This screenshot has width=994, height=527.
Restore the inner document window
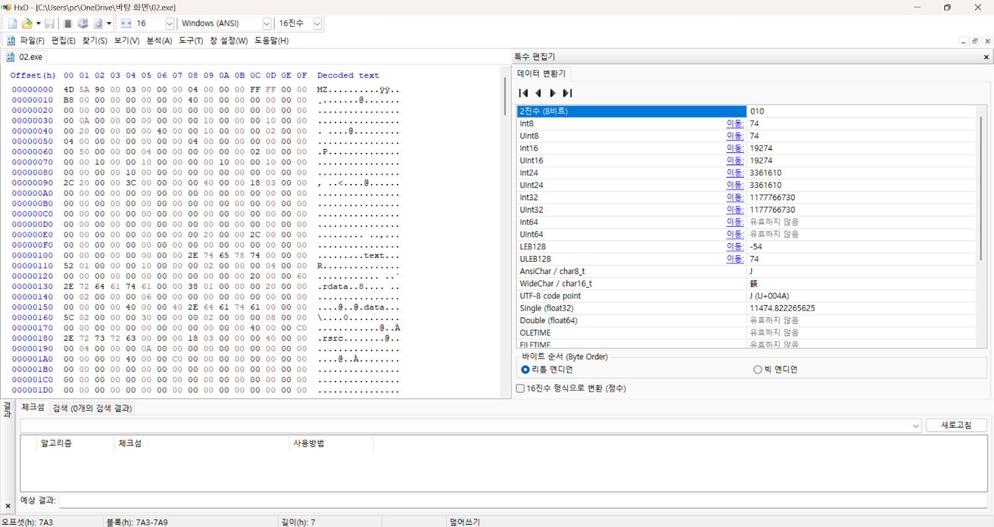[975, 41]
